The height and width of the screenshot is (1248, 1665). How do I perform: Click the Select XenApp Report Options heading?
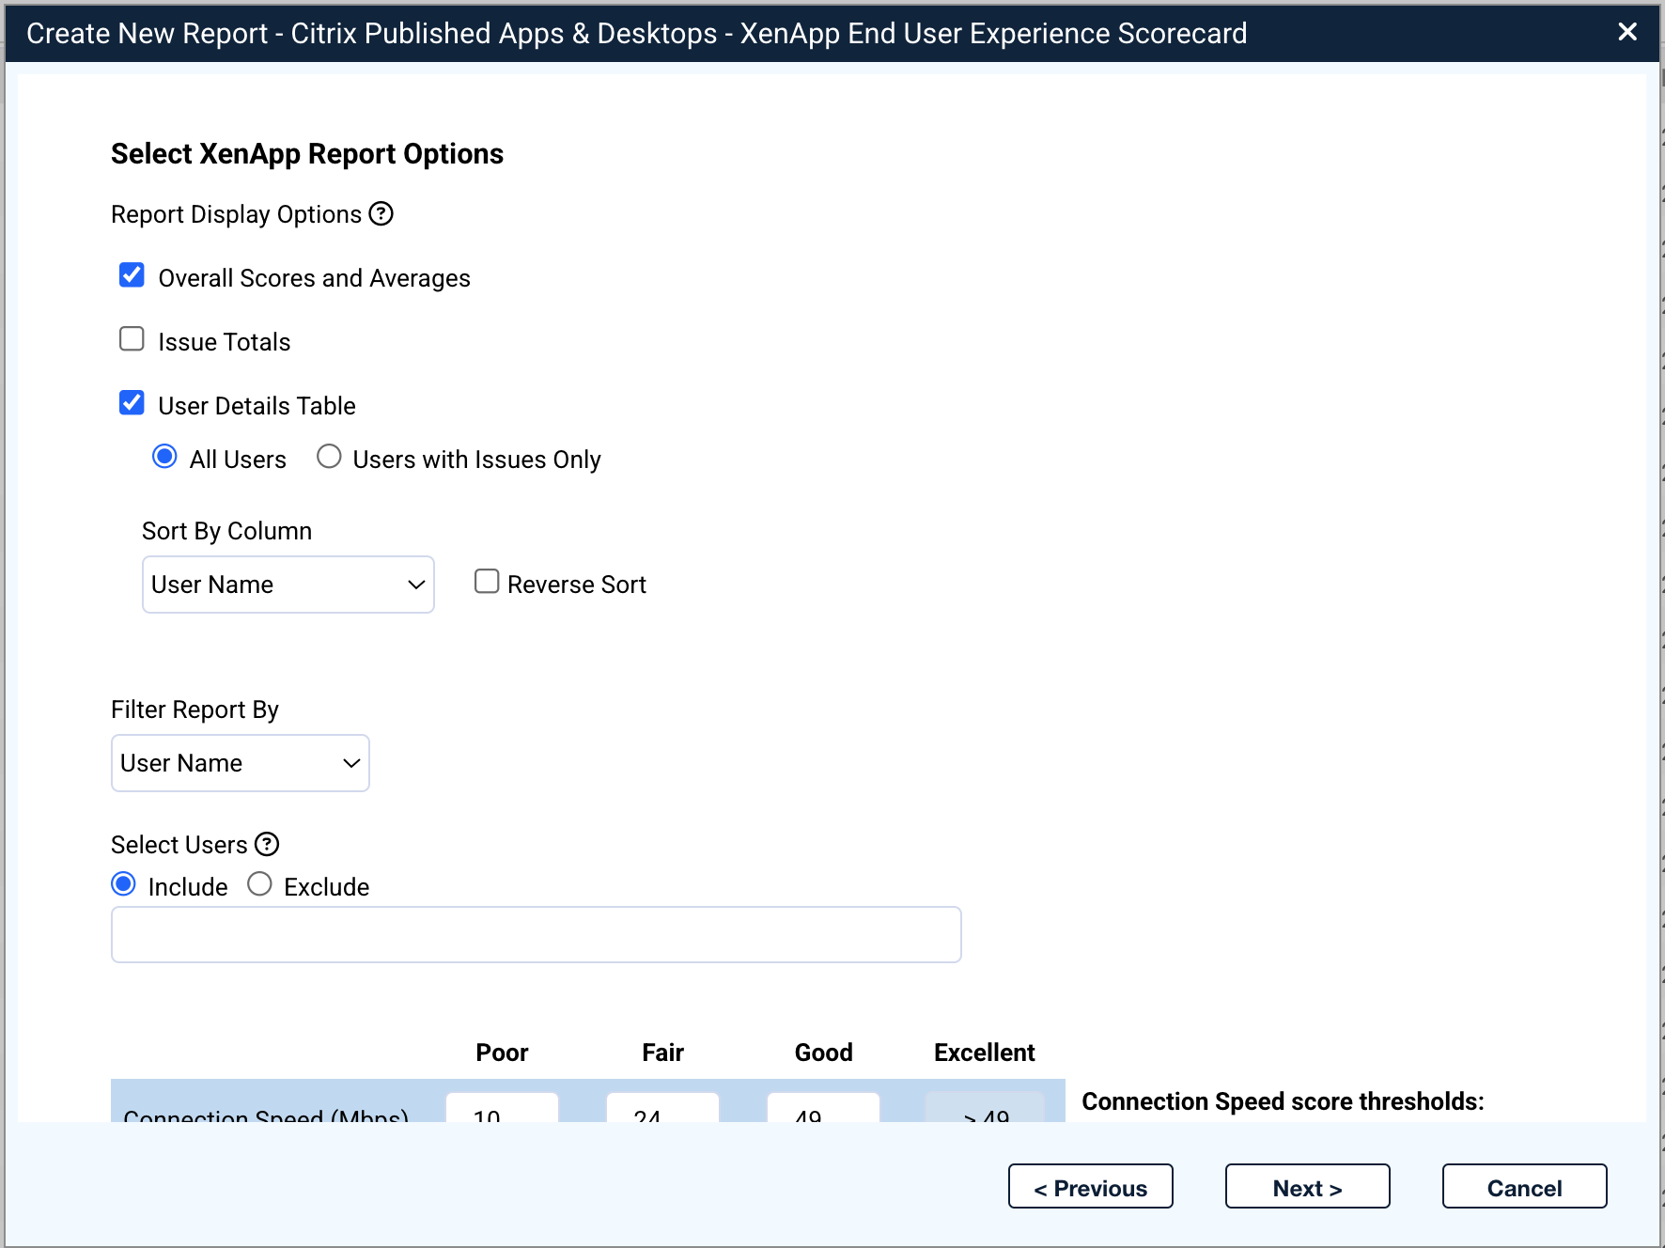point(307,154)
